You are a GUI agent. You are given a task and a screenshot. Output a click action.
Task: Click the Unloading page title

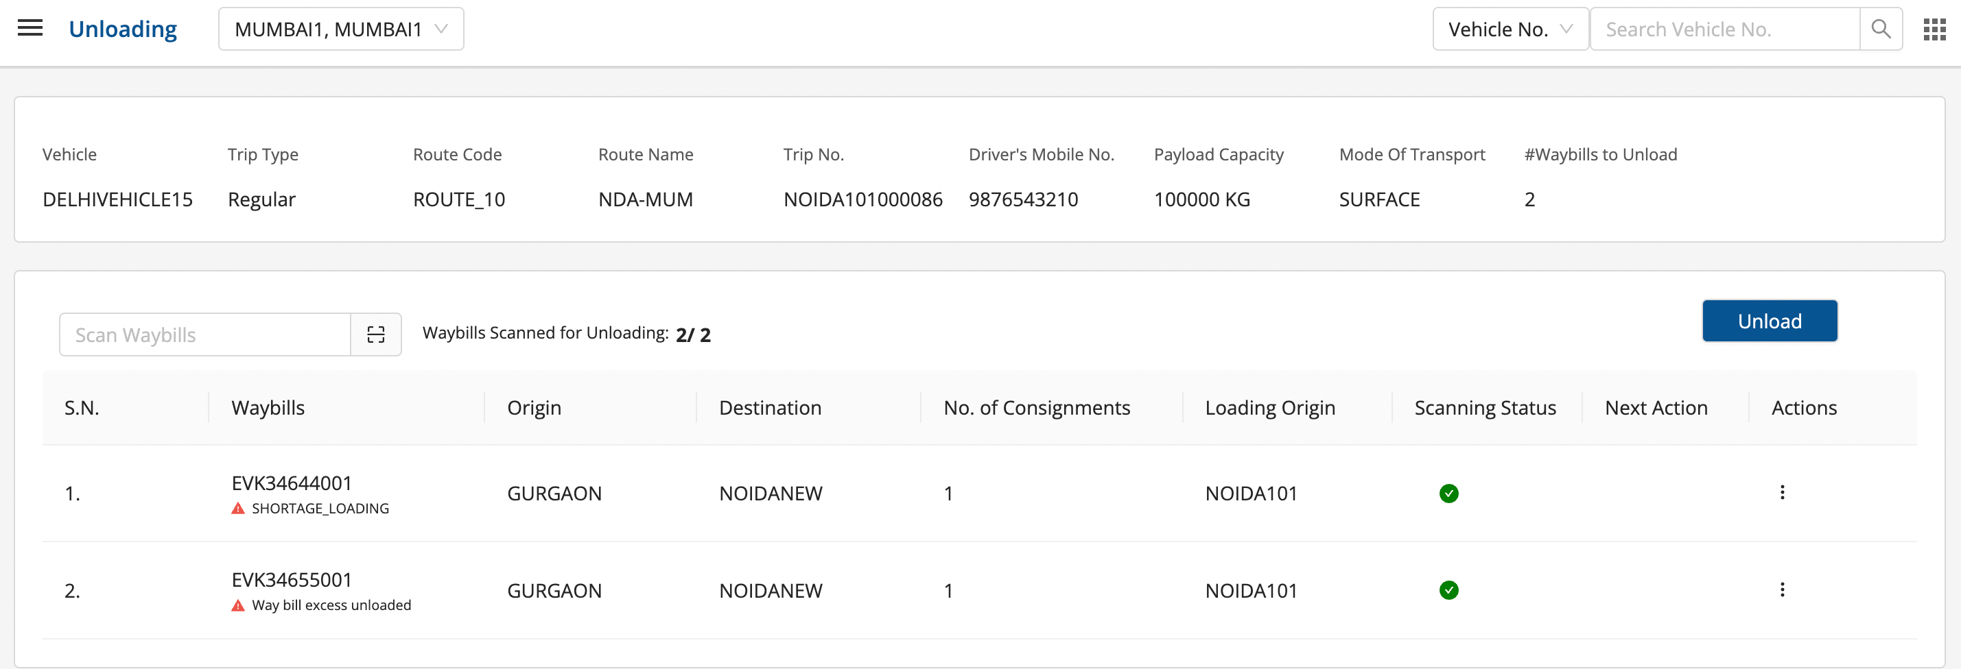pos(123,29)
